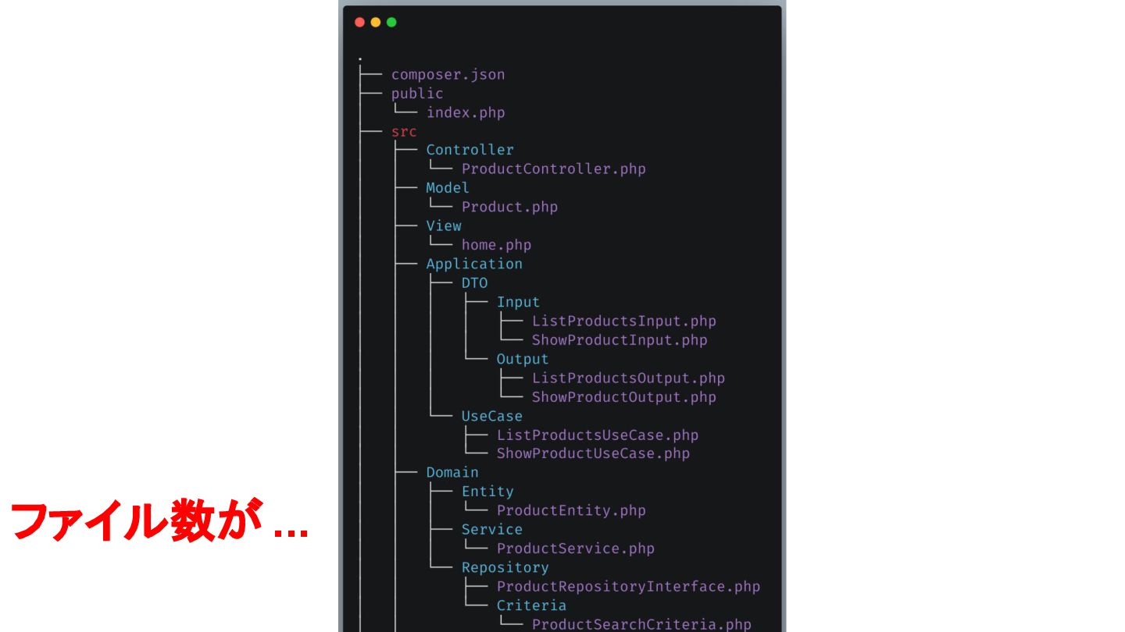Open ProductRepositoryInterface.php
1125x632 pixels.
pyautogui.click(x=628, y=586)
